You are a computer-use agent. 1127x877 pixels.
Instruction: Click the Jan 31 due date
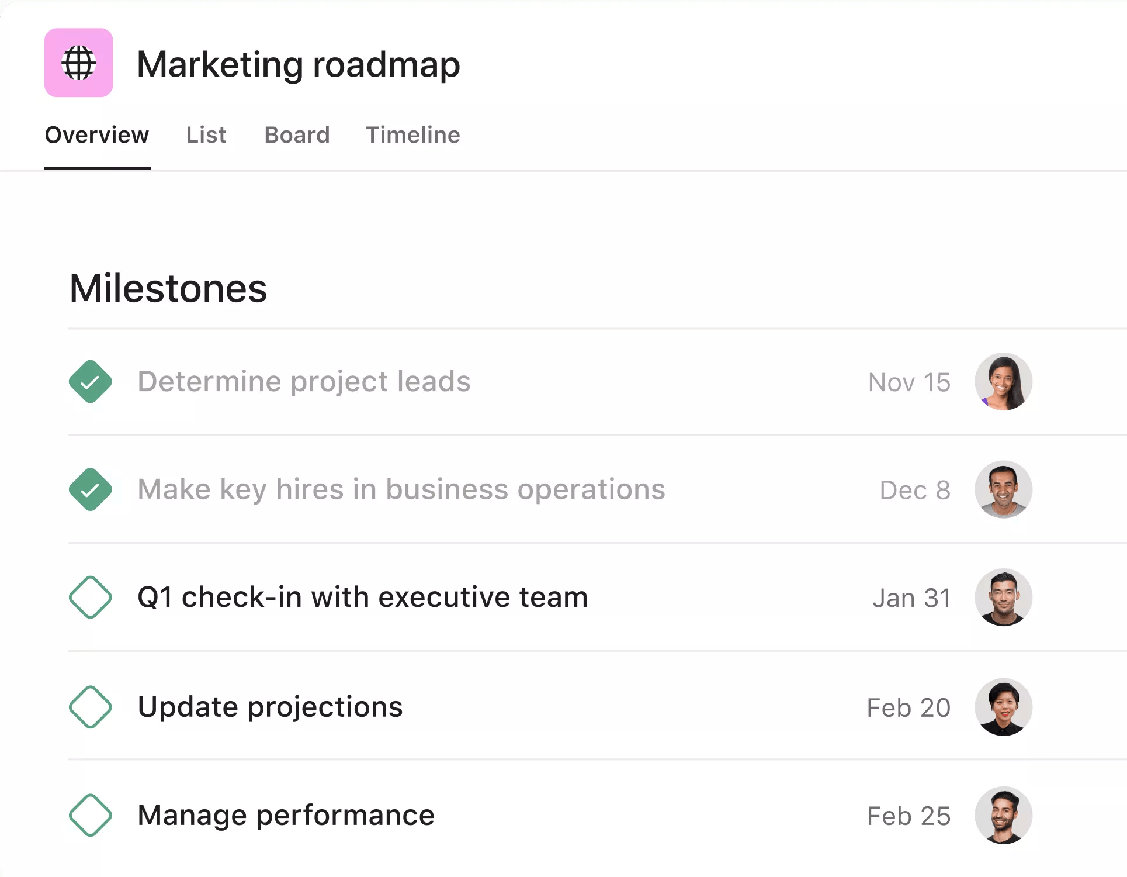pyautogui.click(x=911, y=598)
